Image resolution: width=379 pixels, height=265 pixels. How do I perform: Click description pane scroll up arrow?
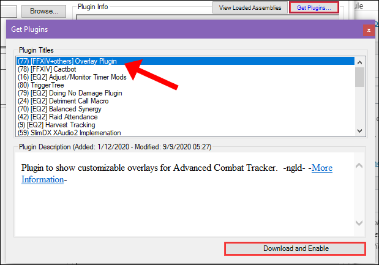click(359, 166)
